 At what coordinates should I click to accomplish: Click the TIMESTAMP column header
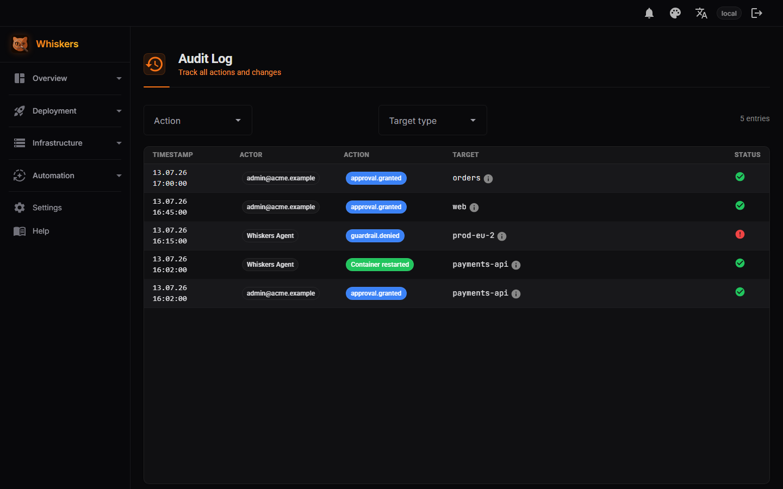pos(173,155)
